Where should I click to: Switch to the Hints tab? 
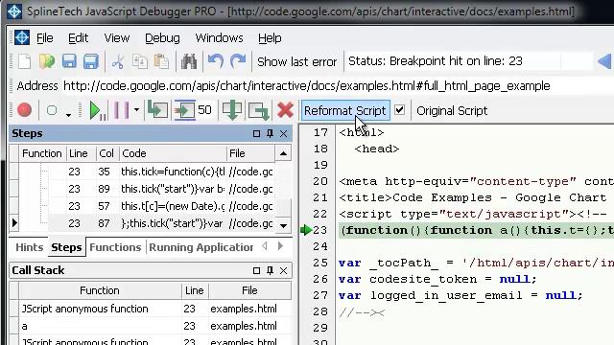[x=30, y=247]
